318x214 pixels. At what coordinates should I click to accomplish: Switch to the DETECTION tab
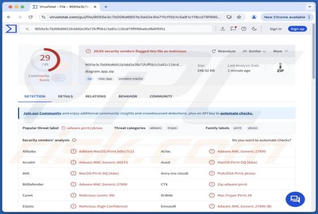click(x=35, y=96)
